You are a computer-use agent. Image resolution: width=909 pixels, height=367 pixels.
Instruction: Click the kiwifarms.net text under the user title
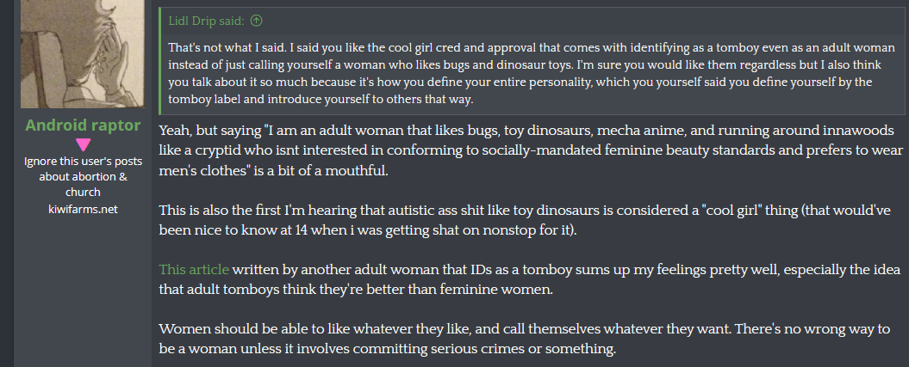[x=83, y=208]
